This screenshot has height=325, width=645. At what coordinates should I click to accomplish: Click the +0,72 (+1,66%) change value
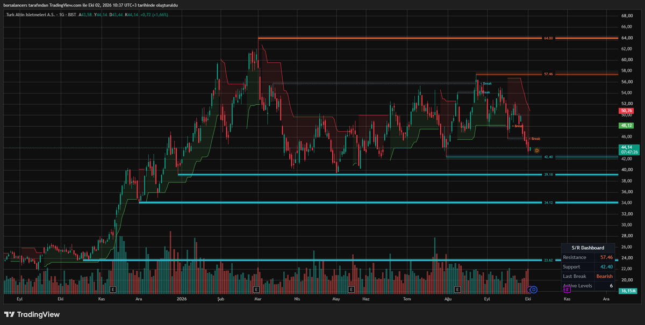click(154, 15)
